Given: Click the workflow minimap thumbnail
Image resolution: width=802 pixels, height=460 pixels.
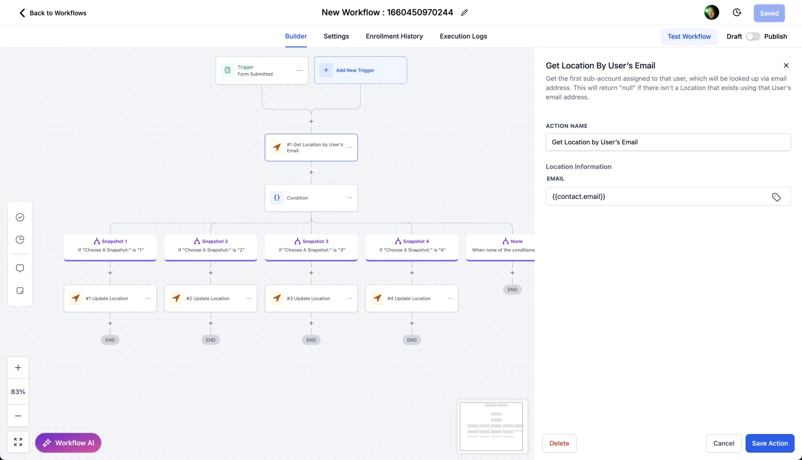Looking at the screenshot, I should coord(491,426).
